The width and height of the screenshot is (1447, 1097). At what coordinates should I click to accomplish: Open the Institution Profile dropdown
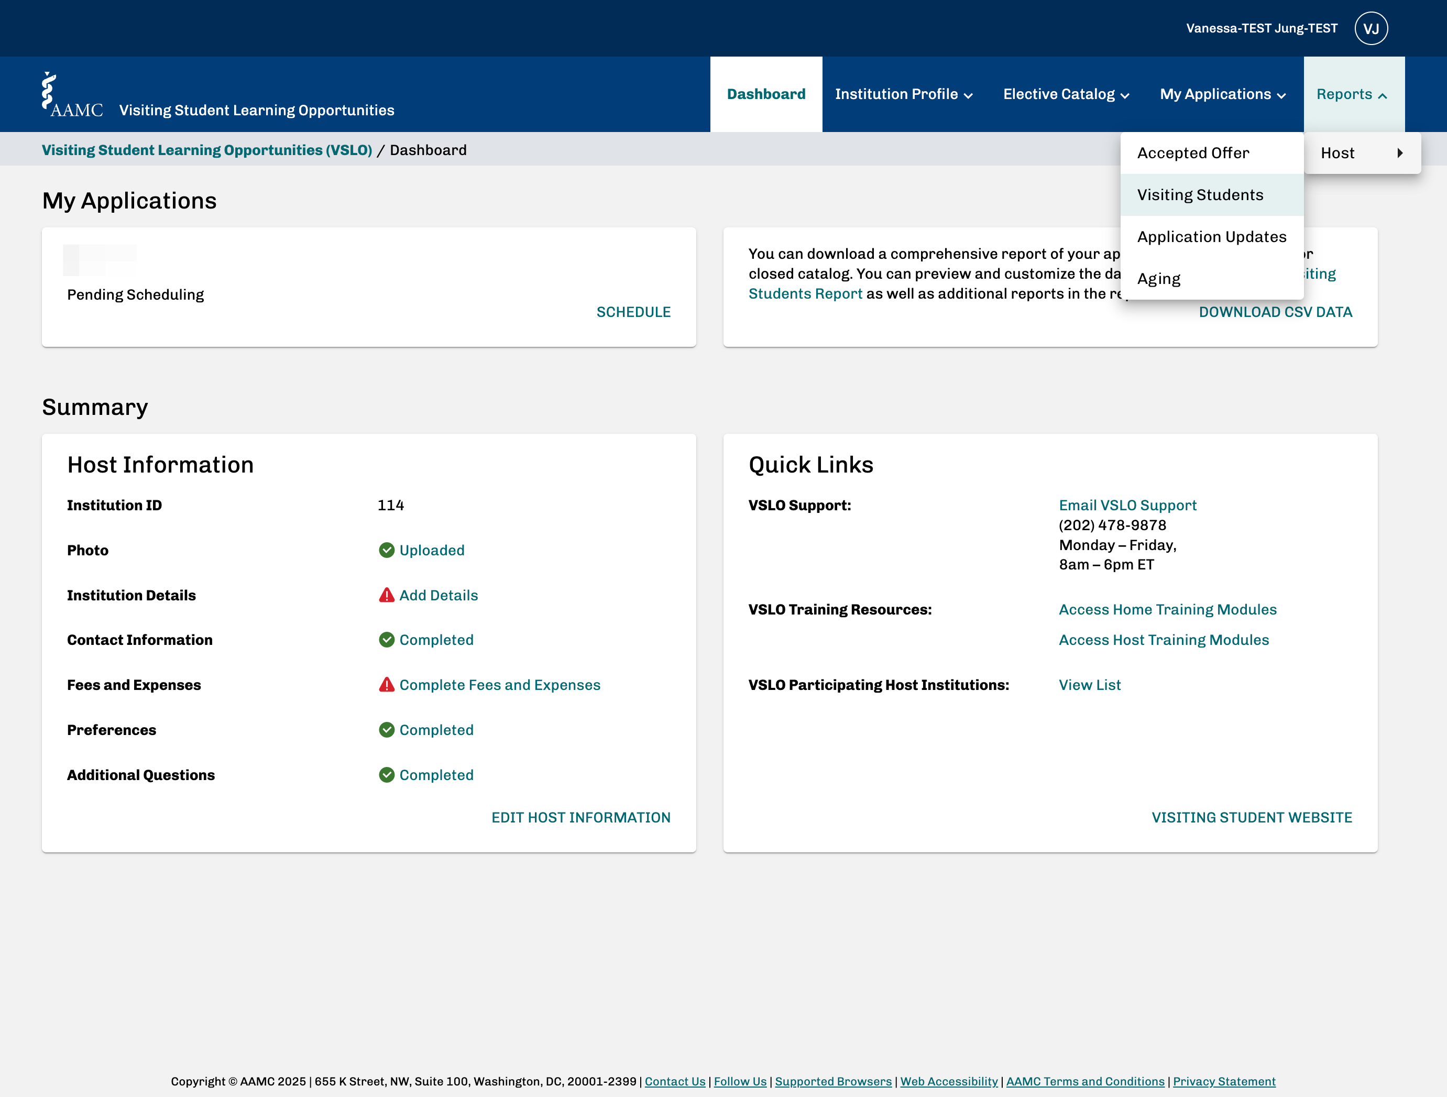[x=904, y=94]
